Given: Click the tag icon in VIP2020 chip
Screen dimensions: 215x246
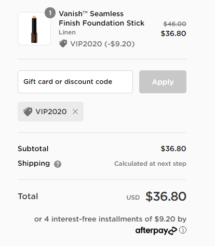Looking at the screenshot, I should tap(28, 112).
